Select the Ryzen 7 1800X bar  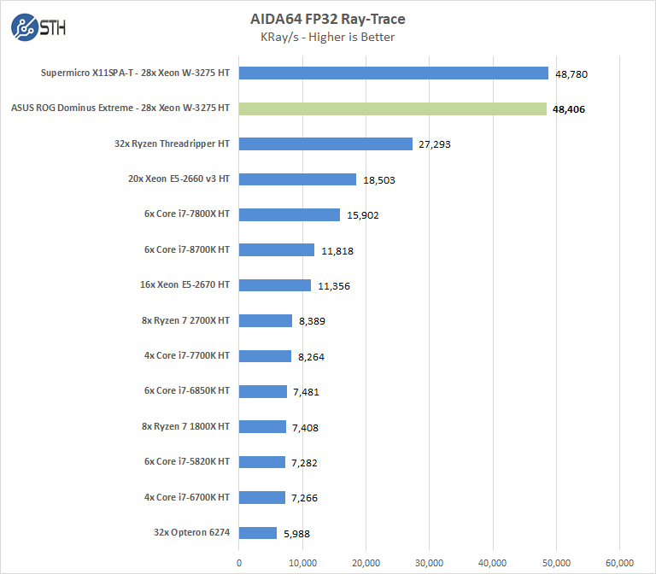pos(262,427)
